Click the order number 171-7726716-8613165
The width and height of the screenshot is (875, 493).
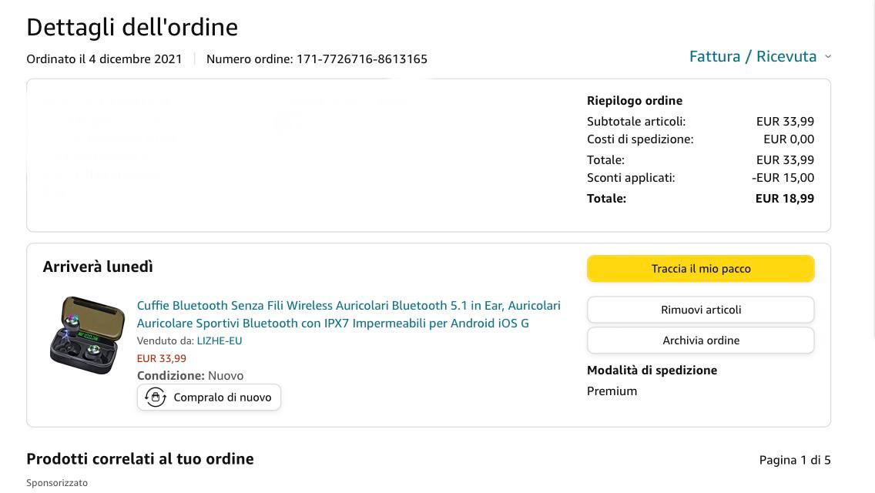pos(361,59)
